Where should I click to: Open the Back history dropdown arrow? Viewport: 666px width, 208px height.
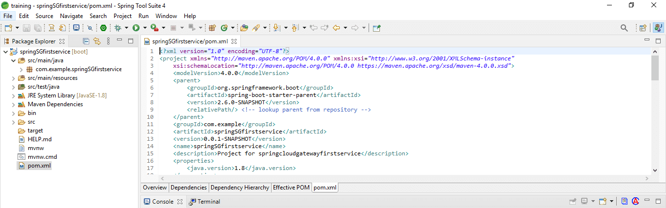point(345,28)
